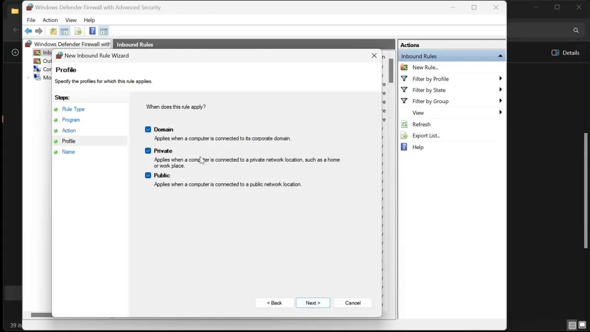Viewport: 590px width, 332px height.
Task: Click the search magnifier in the background window
Action: click(576, 30)
